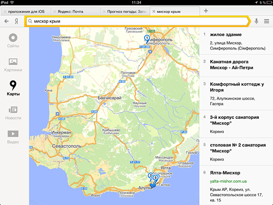Tap the airport icon north of Инкерман

click(57, 114)
